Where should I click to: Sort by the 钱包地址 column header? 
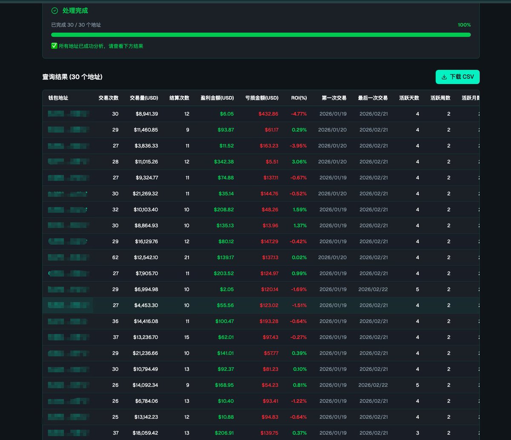click(58, 98)
